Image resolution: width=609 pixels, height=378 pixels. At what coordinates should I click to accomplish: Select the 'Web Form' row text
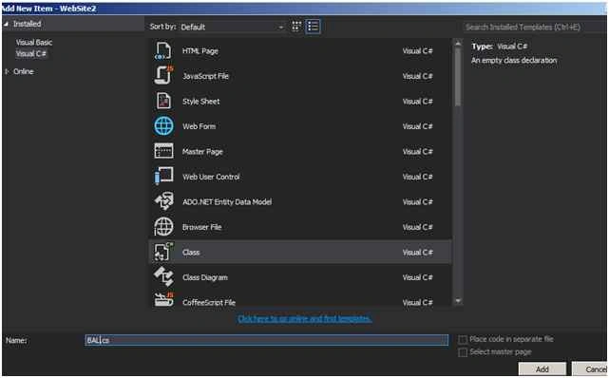[x=199, y=126]
